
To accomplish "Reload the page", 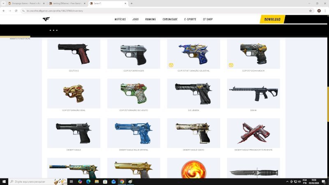I will point(16,11).
